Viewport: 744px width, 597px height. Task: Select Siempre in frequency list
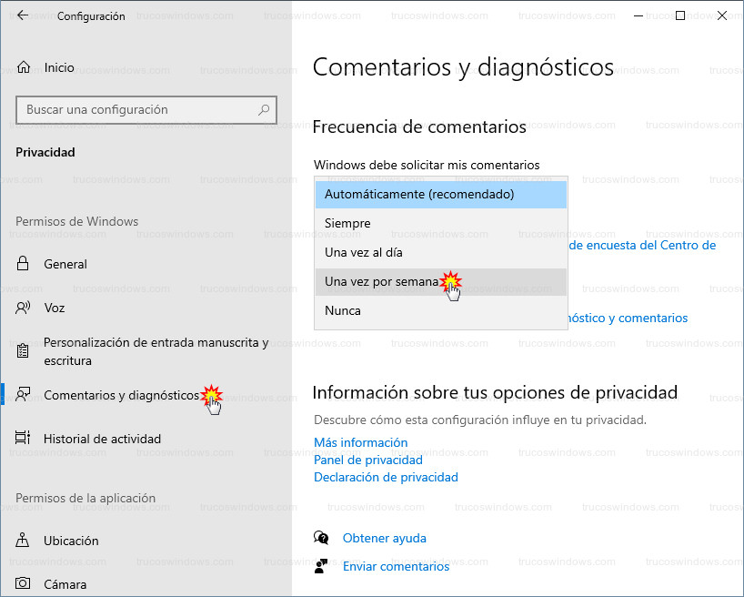tap(441, 223)
